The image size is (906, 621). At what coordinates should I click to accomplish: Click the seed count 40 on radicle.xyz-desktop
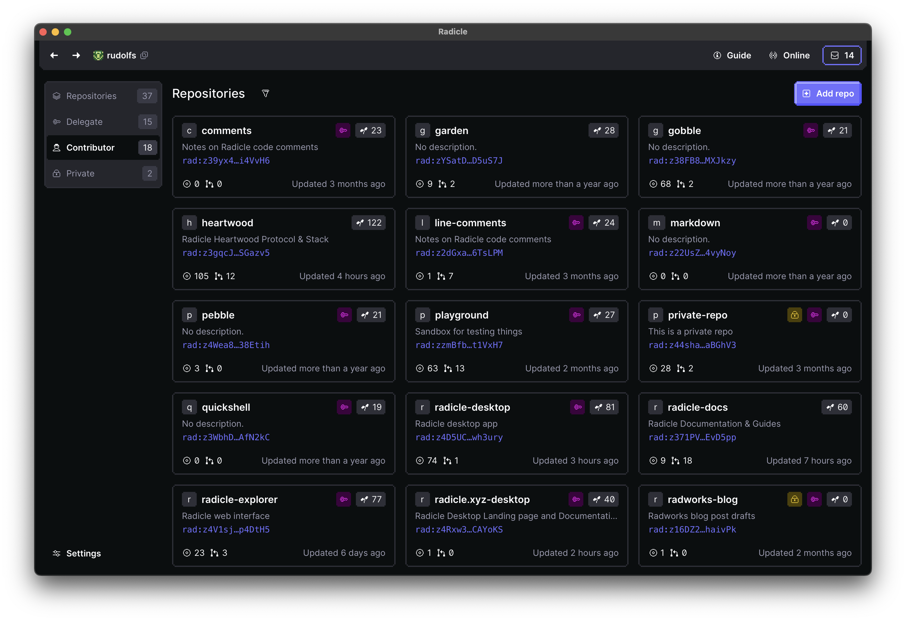[603, 499]
